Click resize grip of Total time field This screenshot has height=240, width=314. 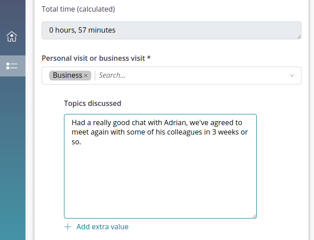click(298, 36)
